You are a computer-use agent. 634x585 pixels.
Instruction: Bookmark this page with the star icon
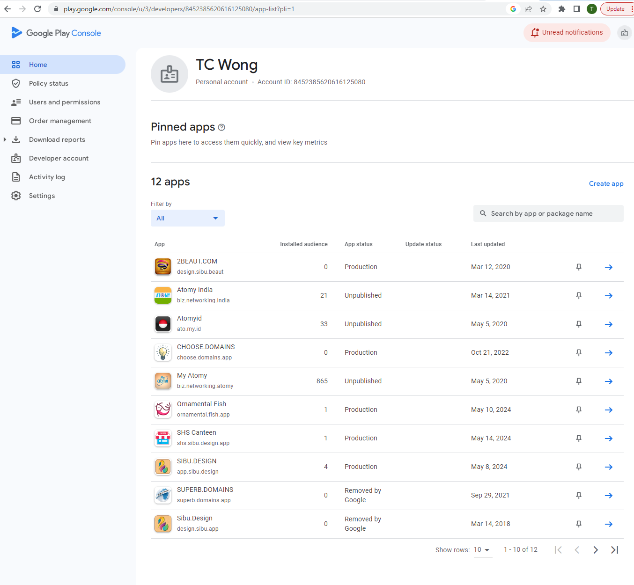point(543,9)
